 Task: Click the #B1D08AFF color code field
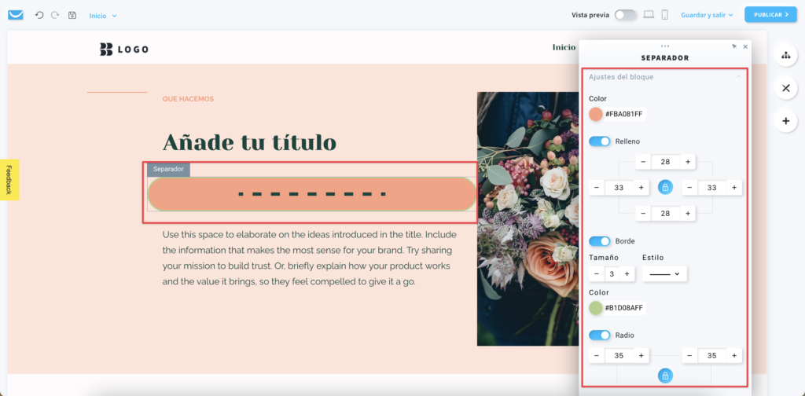[x=624, y=308]
